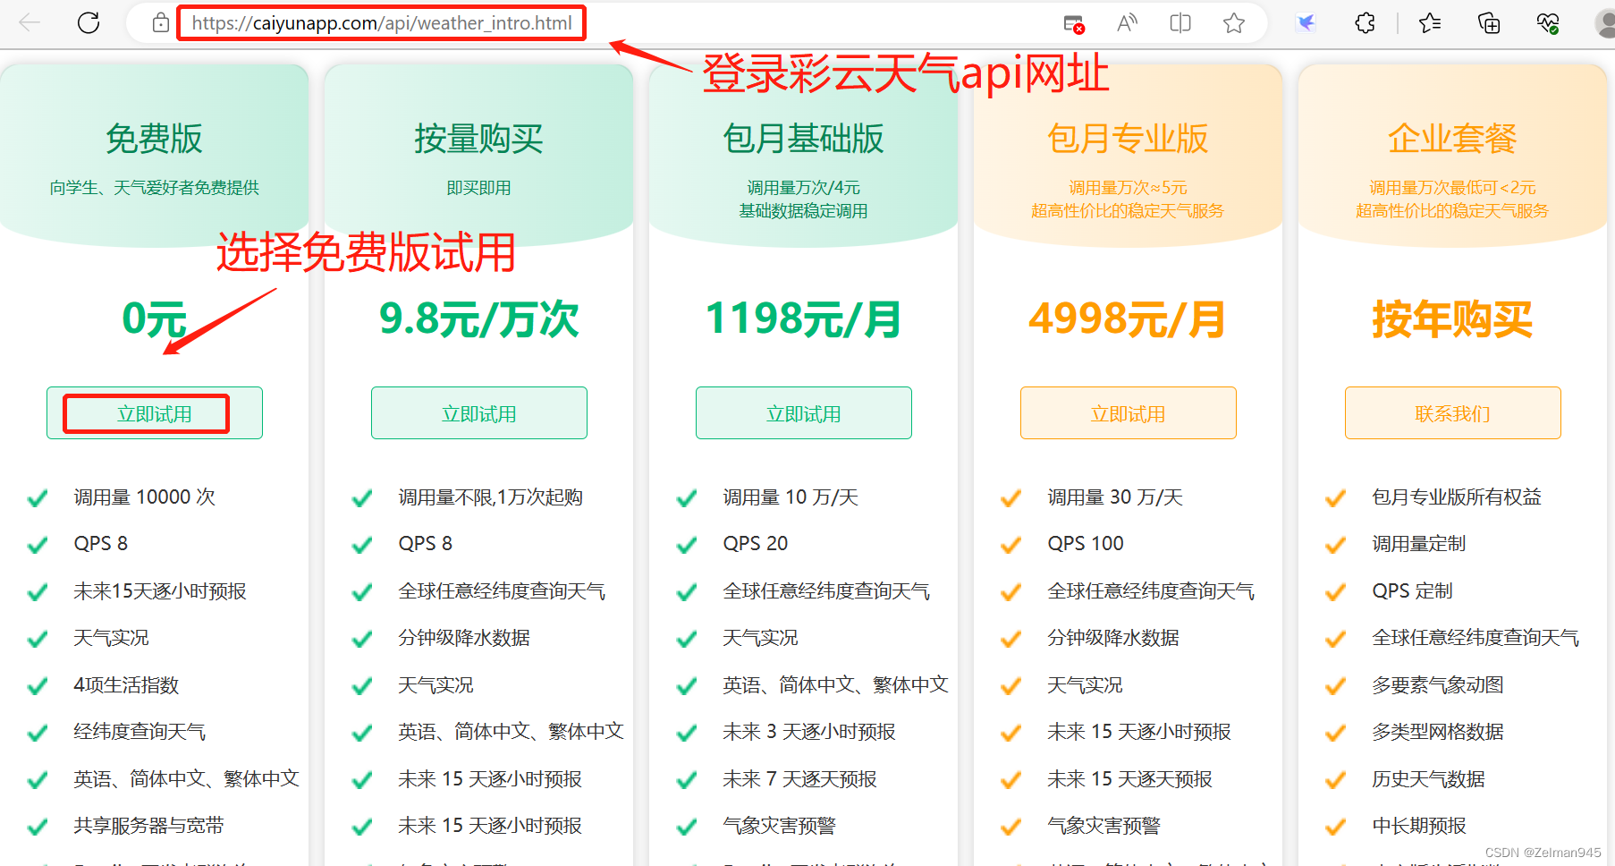Click 共享服务器与宽带 feature
The width and height of the screenshot is (1615, 866).
pyautogui.click(x=148, y=826)
